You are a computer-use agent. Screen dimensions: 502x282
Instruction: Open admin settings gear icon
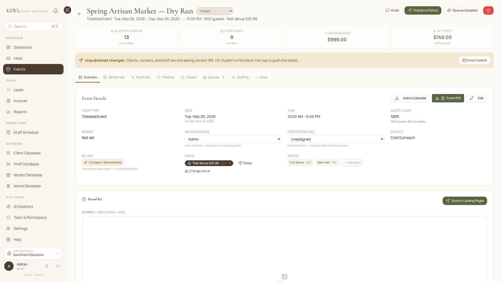[47, 266]
